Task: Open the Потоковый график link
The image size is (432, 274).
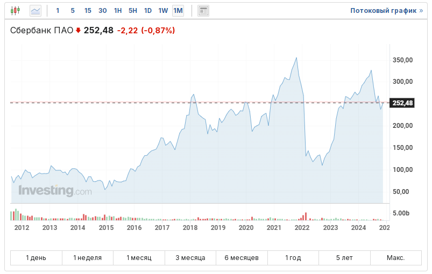Action: pos(387,11)
